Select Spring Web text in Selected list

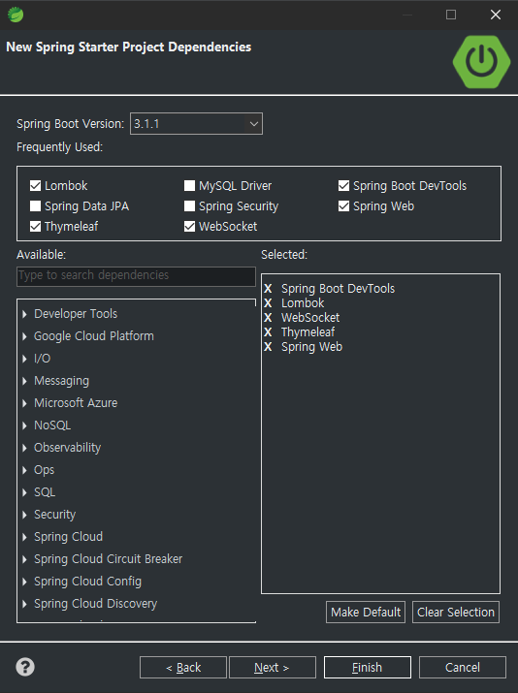coord(311,347)
